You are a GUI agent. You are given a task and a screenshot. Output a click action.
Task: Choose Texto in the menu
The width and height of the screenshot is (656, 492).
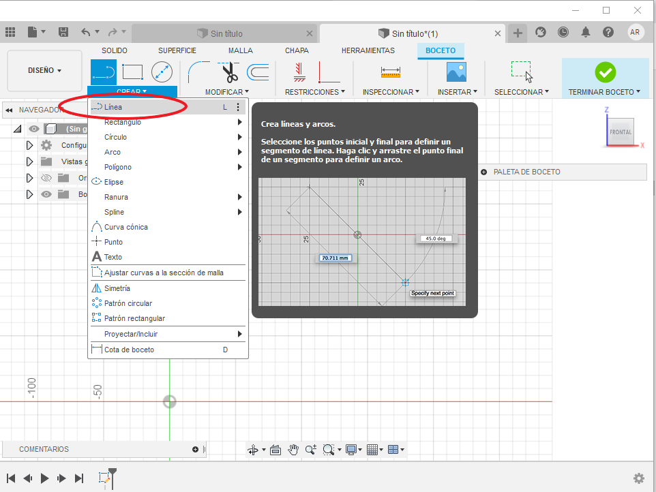pos(168,257)
